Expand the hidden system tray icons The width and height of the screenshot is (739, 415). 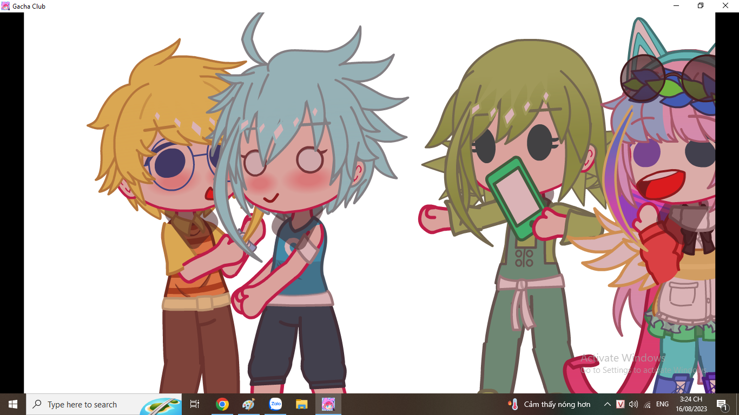click(x=608, y=404)
